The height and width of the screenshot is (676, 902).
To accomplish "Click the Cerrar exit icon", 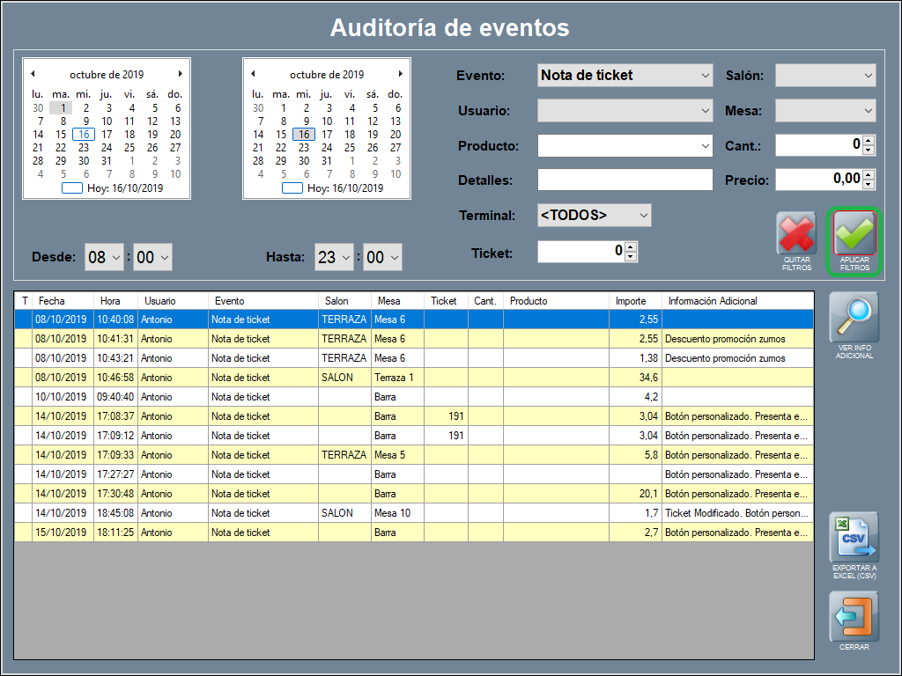I will pos(854,616).
